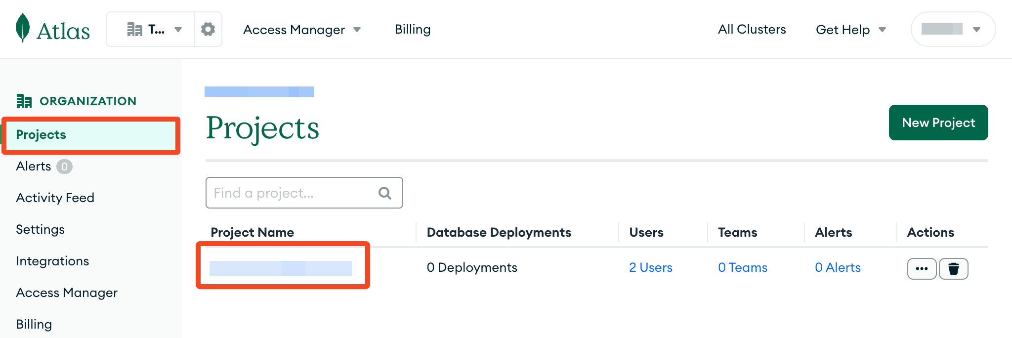Open Billing in the sidebar
The height and width of the screenshot is (338, 1012).
pos(34,325)
